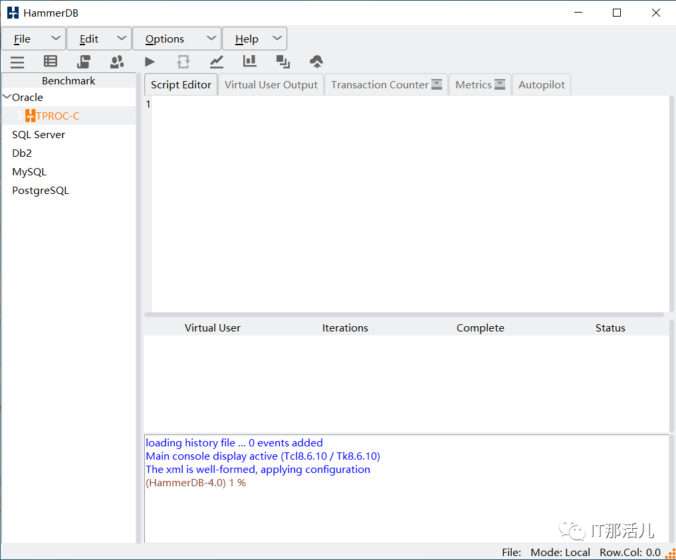Click the benchmark panel vertical scrollbar
The image size is (676, 560).
tap(138, 308)
